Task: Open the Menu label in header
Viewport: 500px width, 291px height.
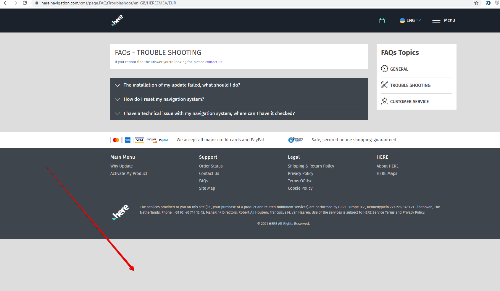Action: pos(449,20)
